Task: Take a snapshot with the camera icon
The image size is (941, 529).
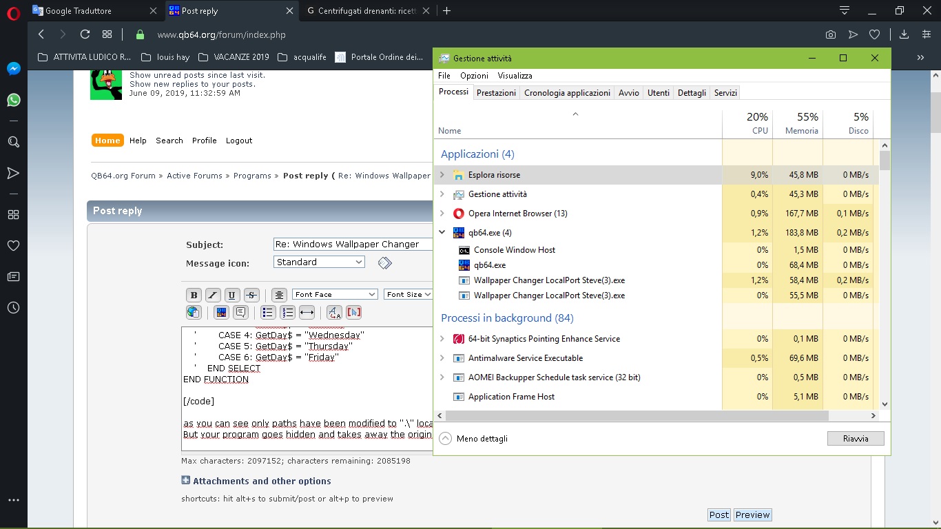Action: [x=831, y=34]
